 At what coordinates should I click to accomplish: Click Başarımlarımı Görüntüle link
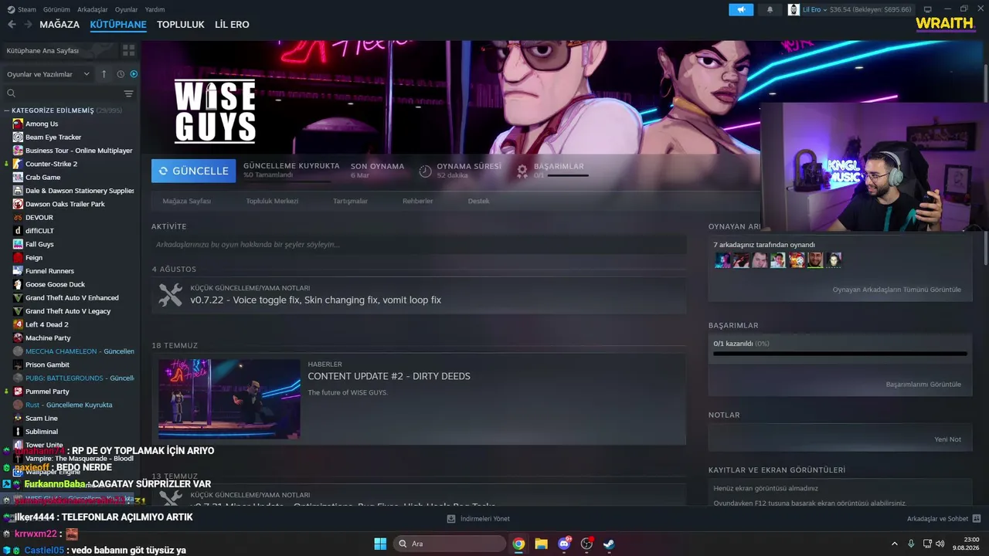[x=923, y=385]
